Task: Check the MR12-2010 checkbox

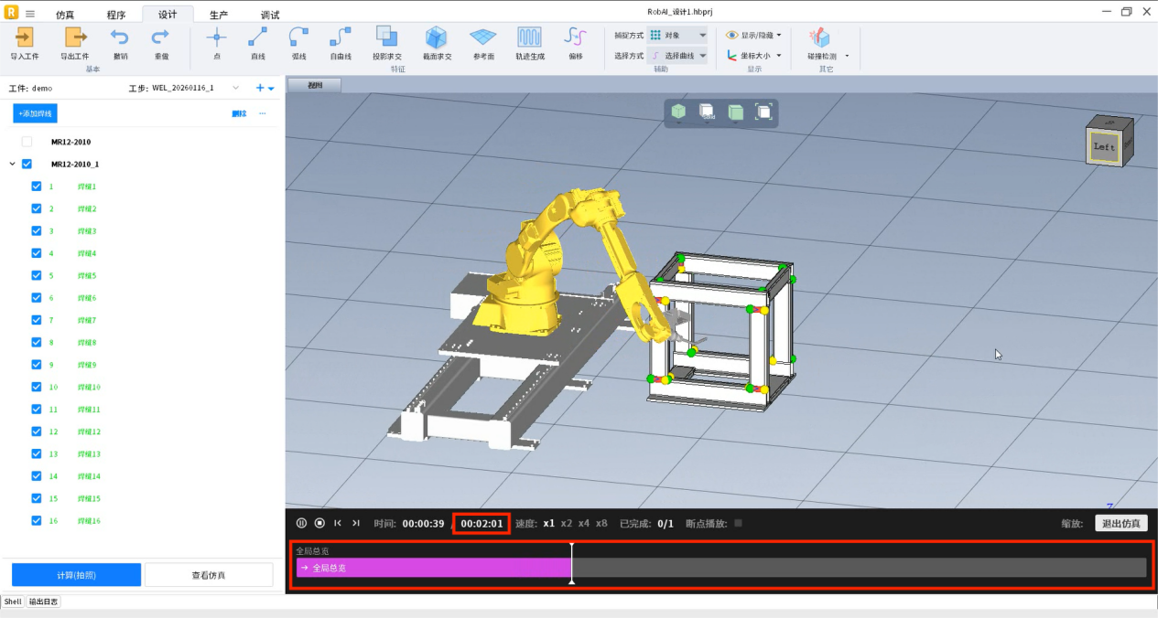Action: tap(27, 142)
